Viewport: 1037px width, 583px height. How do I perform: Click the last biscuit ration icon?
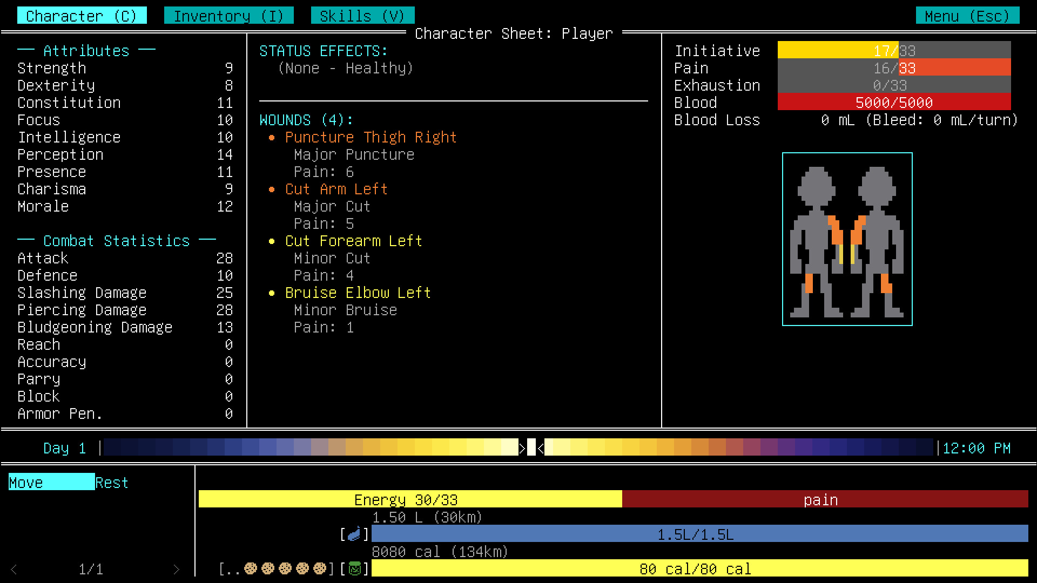[320, 569]
